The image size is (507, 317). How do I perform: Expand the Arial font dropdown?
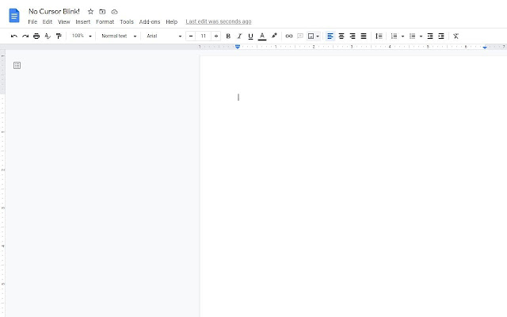coord(163,36)
